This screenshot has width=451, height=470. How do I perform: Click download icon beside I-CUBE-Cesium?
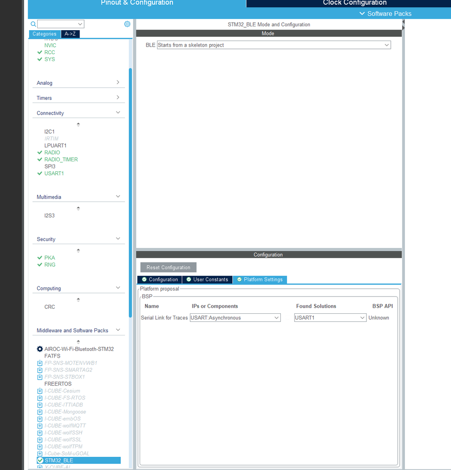tap(40, 391)
